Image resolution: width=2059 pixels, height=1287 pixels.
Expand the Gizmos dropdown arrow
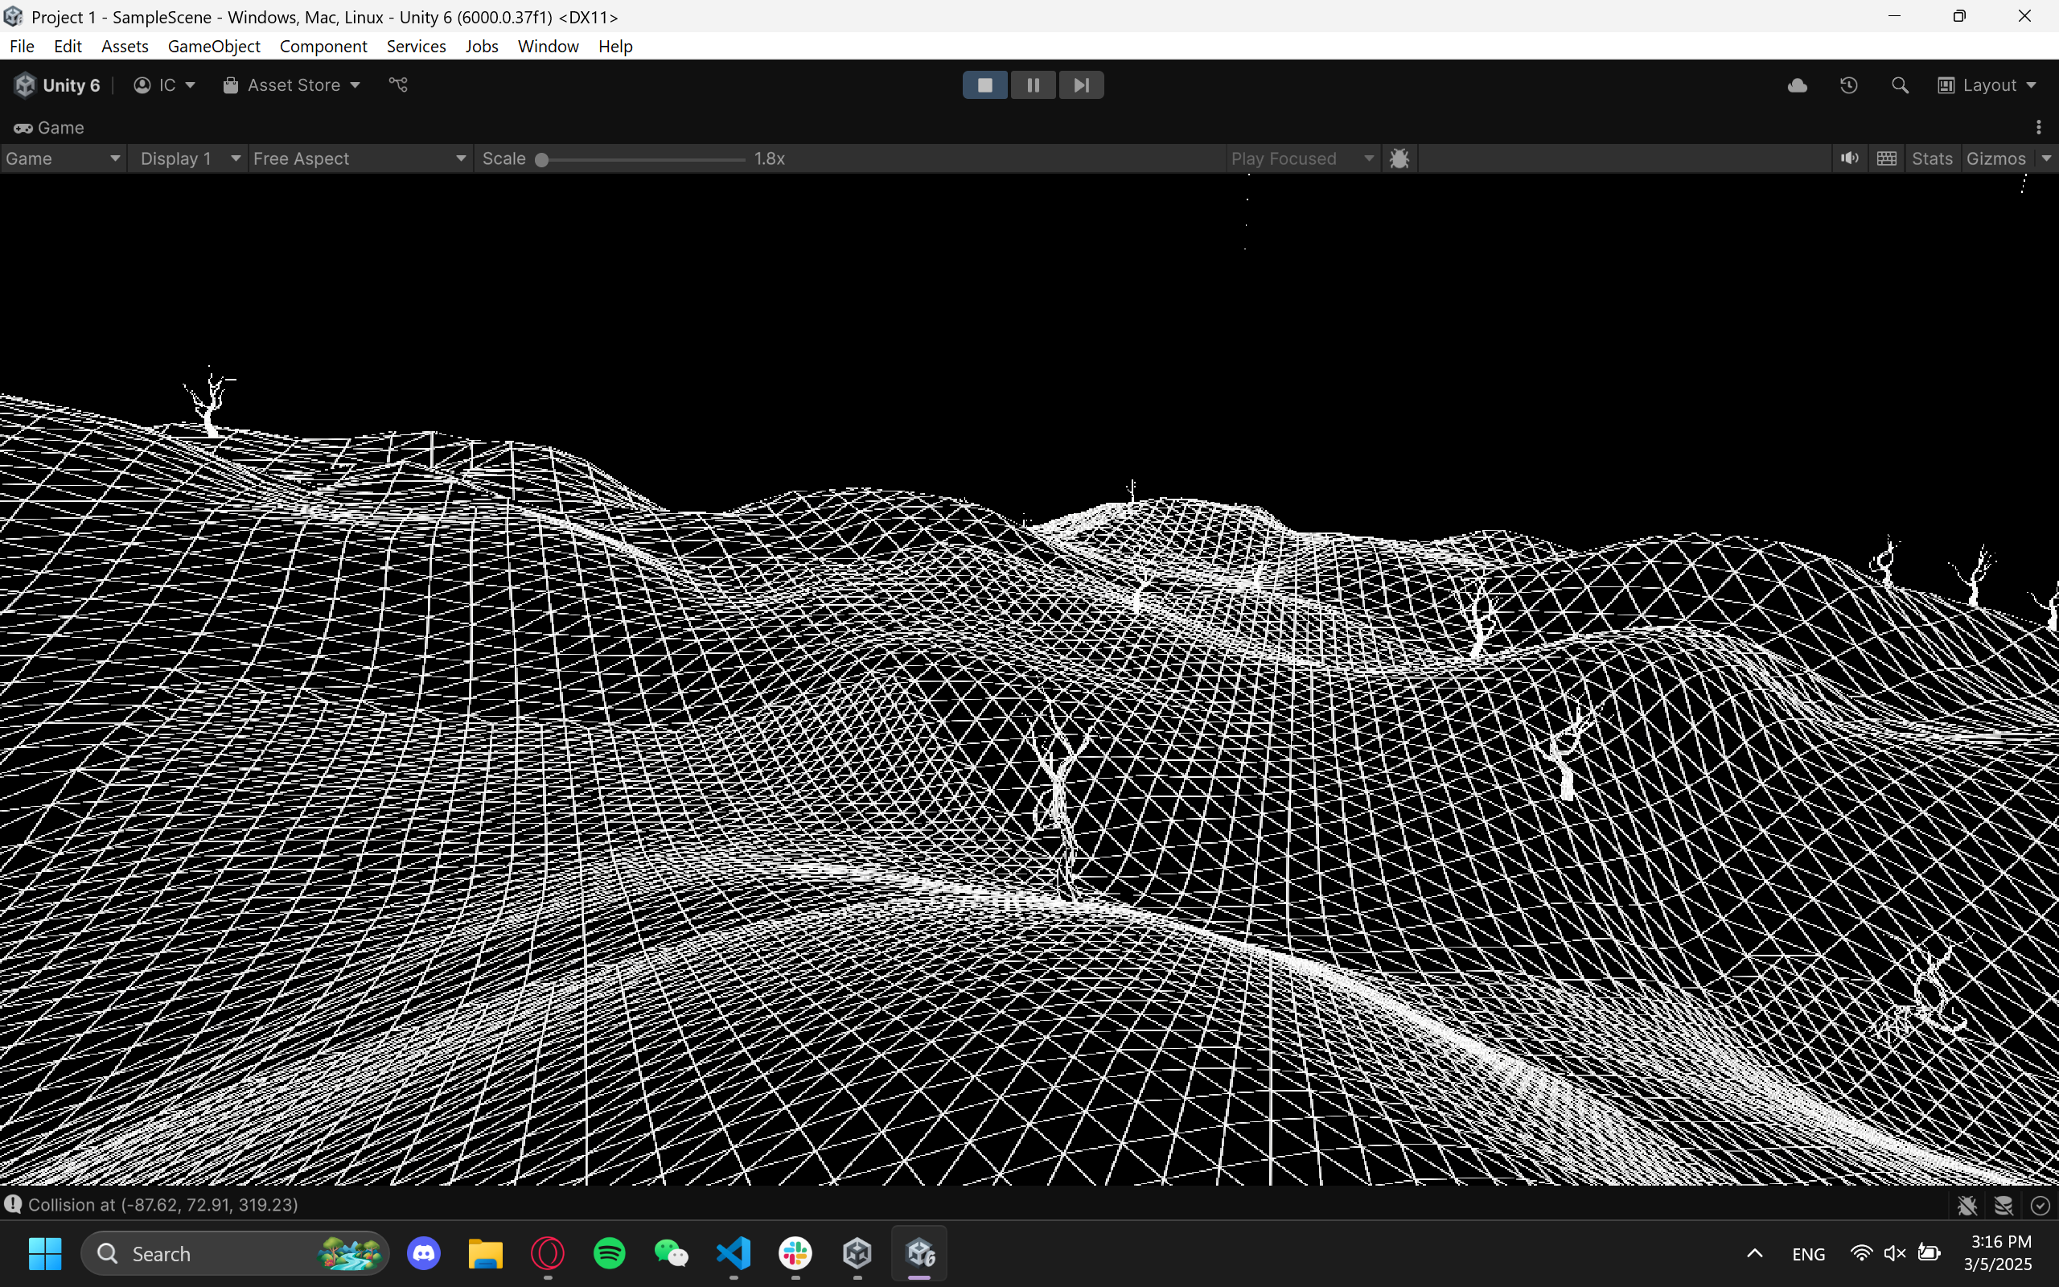coord(2046,158)
